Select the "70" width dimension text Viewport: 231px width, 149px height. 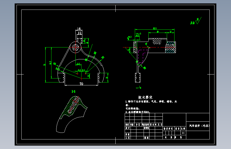click(81, 84)
